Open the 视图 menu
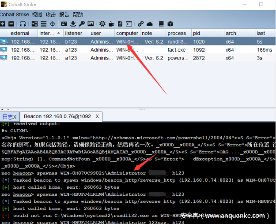276x224 pixels. (x=37, y=15)
